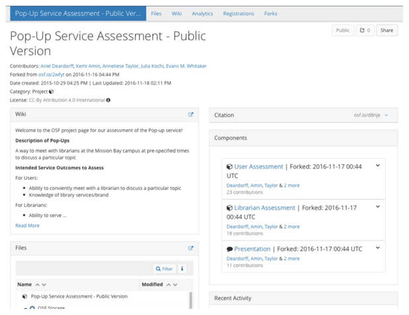409x315 pixels.
Task: Click the Read More wiki link
Action: (27, 226)
